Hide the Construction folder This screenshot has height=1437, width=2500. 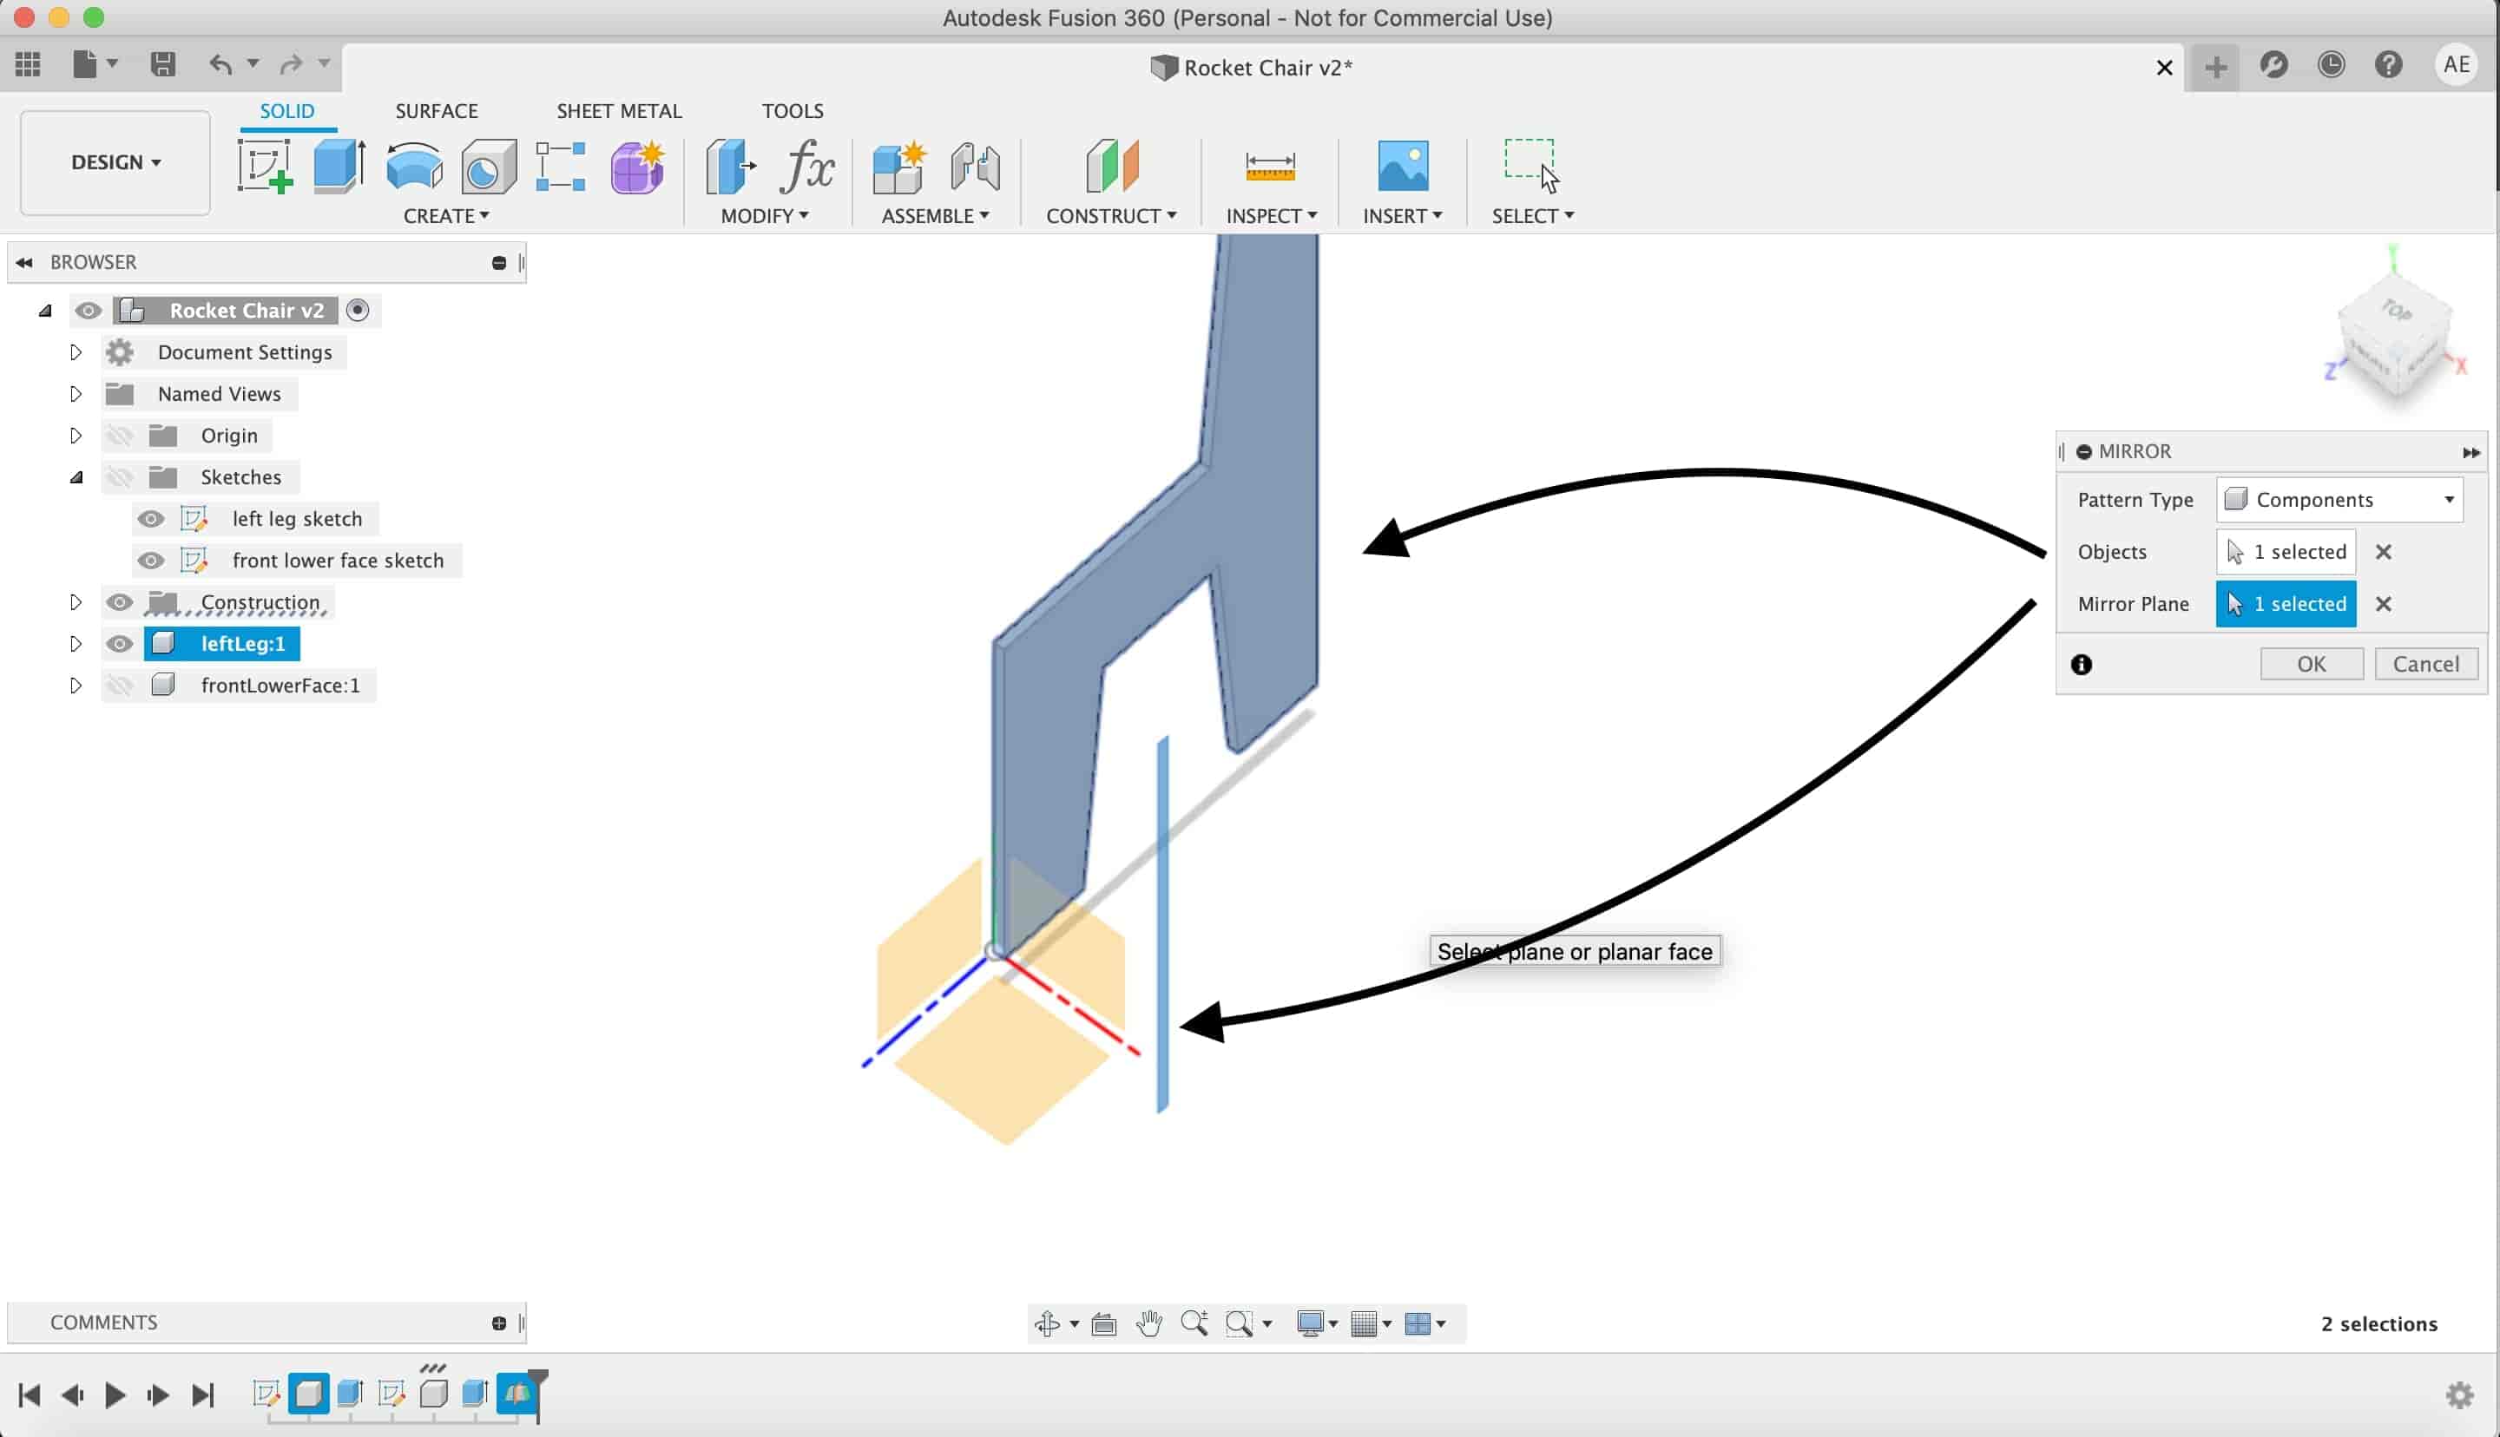coord(120,602)
